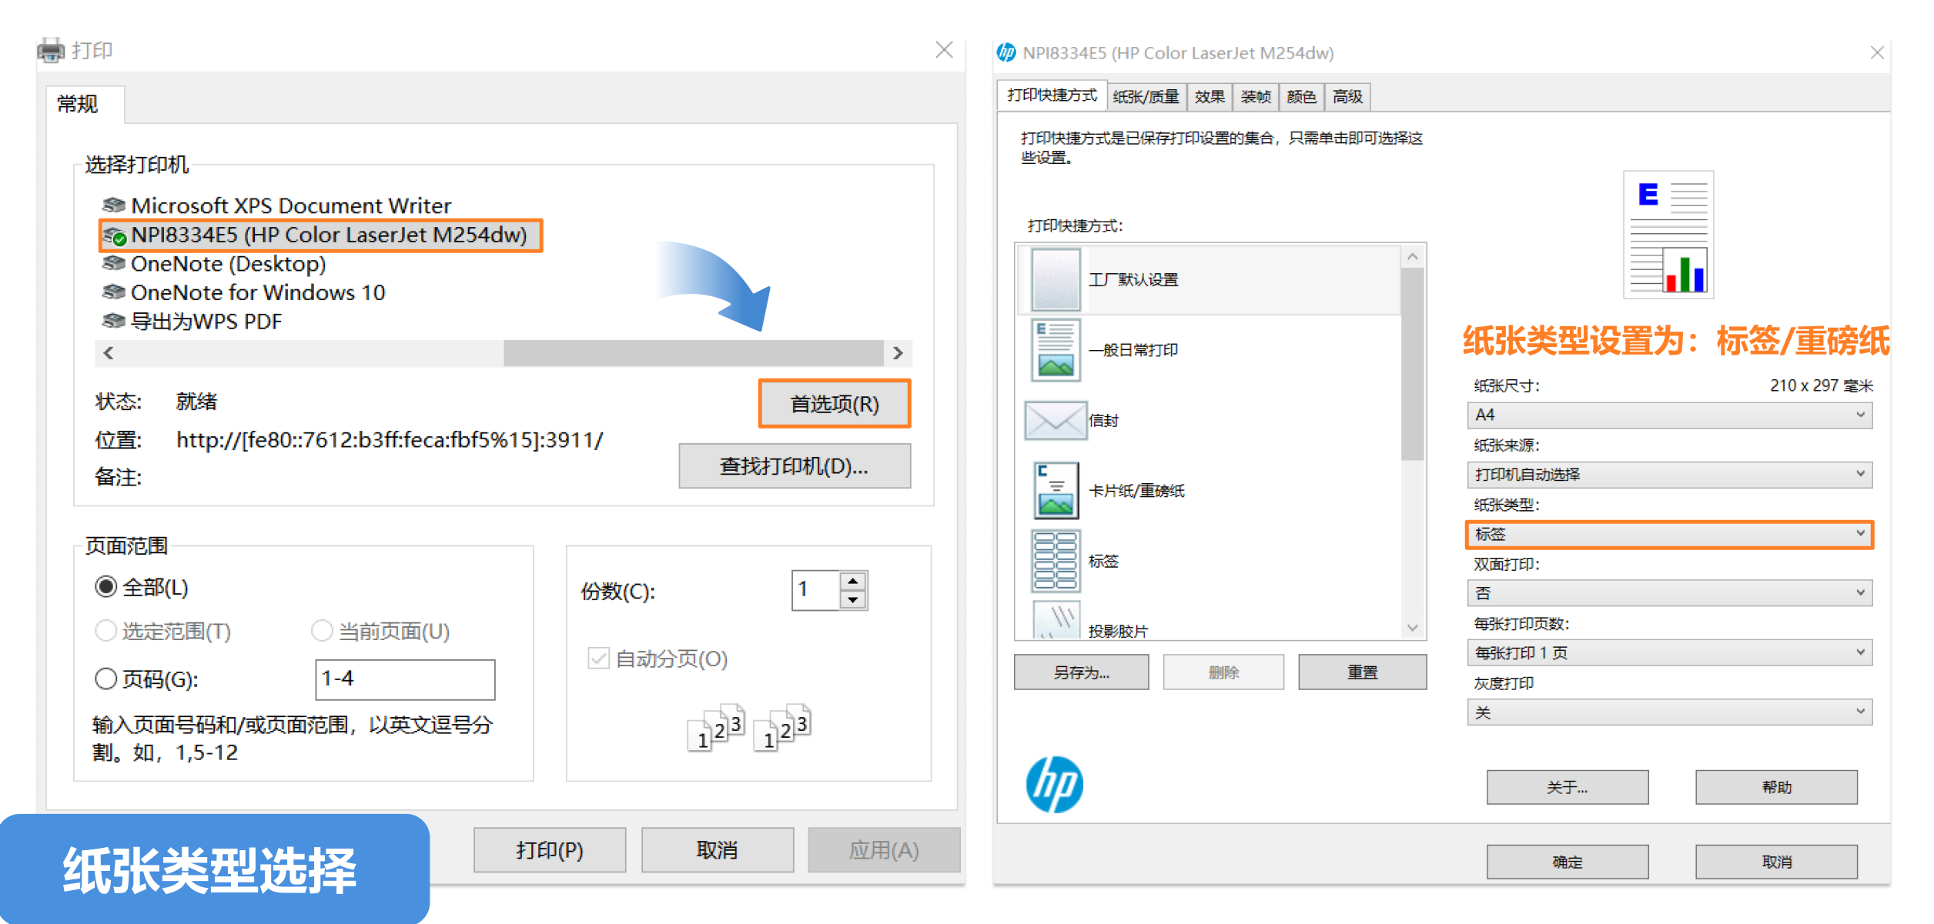Screen dimensions: 1934x924
Task: Switch to the 高级 tab
Action: (x=1348, y=97)
